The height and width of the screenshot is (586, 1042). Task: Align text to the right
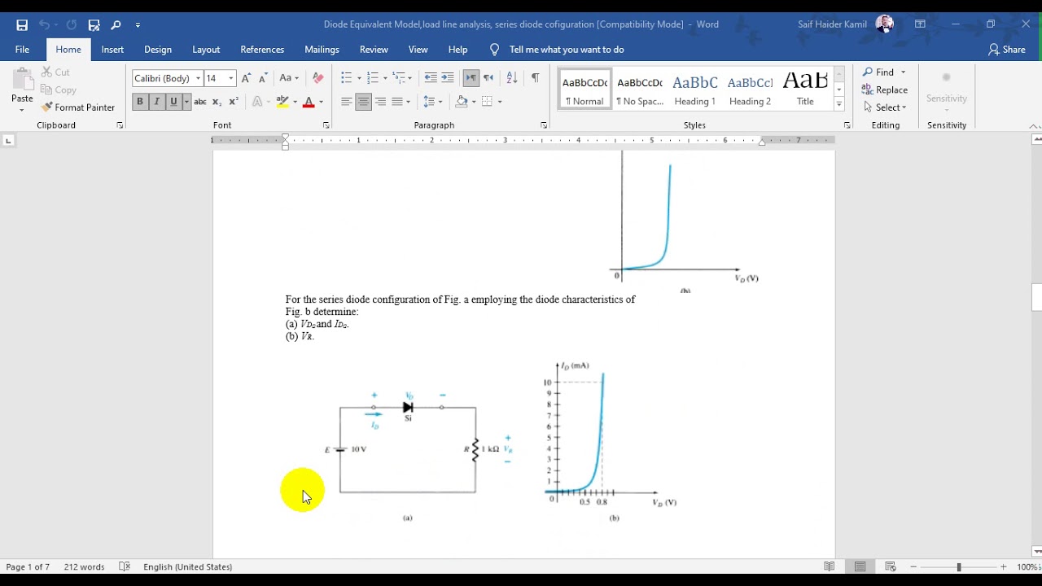(x=381, y=102)
